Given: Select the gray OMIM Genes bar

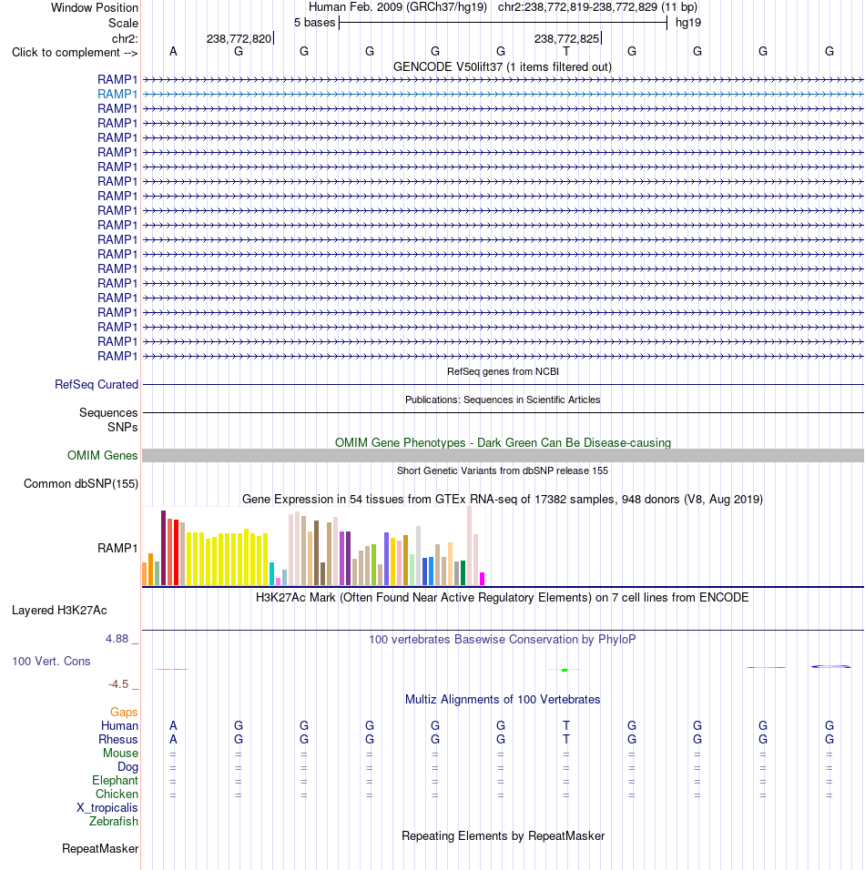Looking at the screenshot, I should [503, 456].
